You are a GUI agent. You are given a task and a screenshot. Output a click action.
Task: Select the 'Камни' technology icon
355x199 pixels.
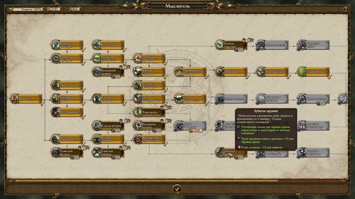click(220, 45)
